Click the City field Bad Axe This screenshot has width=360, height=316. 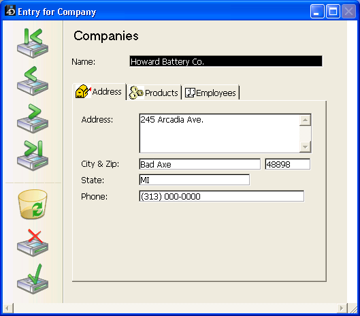pos(200,164)
